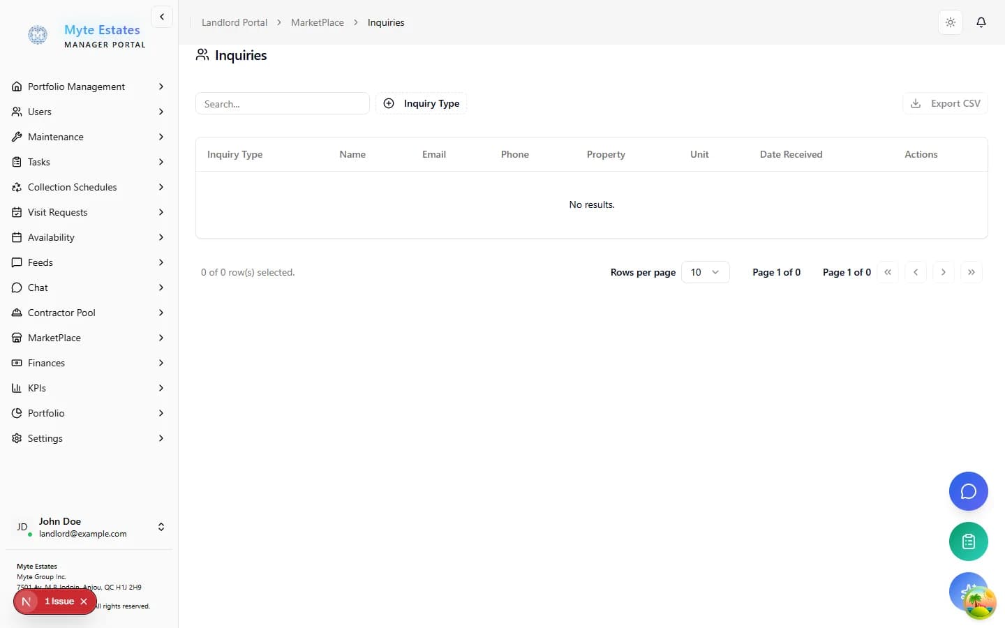Expand the Visit Requests chevron
The width and height of the screenshot is (1005, 628).
pyautogui.click(x=161, y=212)
